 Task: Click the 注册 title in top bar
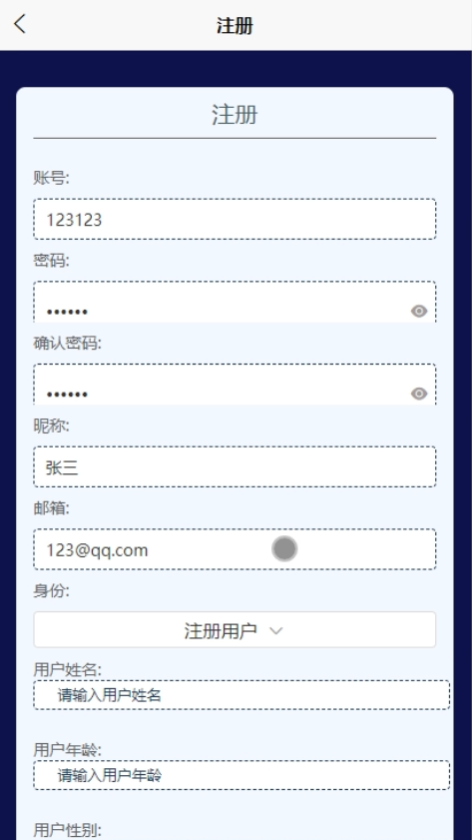pyautogui.click(x=235, y=26)
